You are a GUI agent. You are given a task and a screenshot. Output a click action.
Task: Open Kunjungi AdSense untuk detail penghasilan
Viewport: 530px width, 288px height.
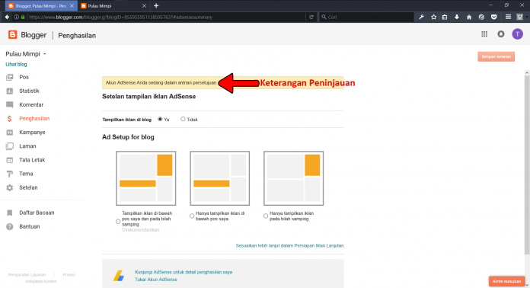184,272
